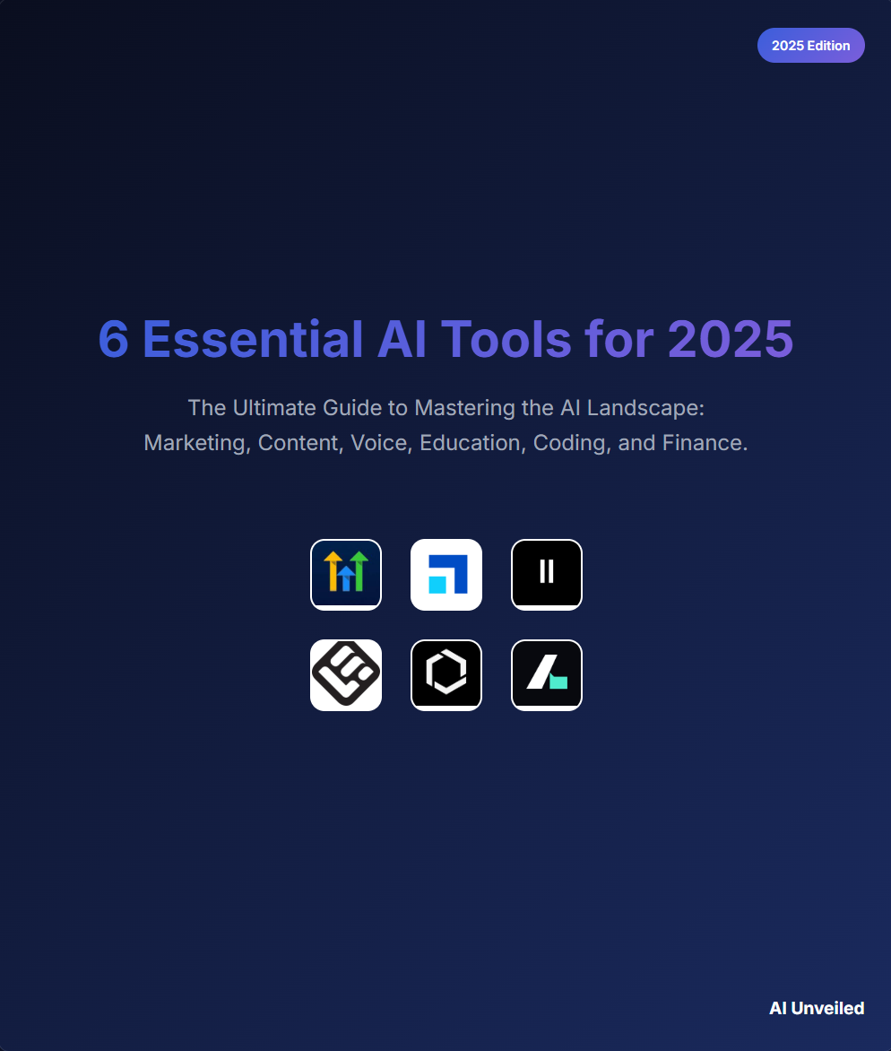
Task: Click the 6 Essential AI Tools heading
Action: [x=445, y=341]
